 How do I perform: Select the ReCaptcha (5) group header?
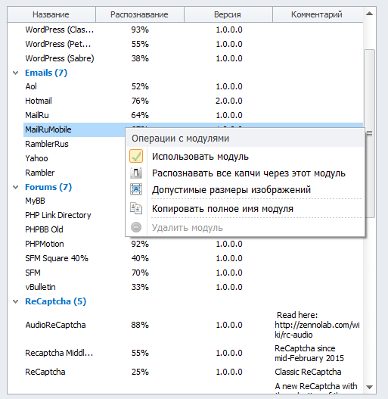click(55, 301)
